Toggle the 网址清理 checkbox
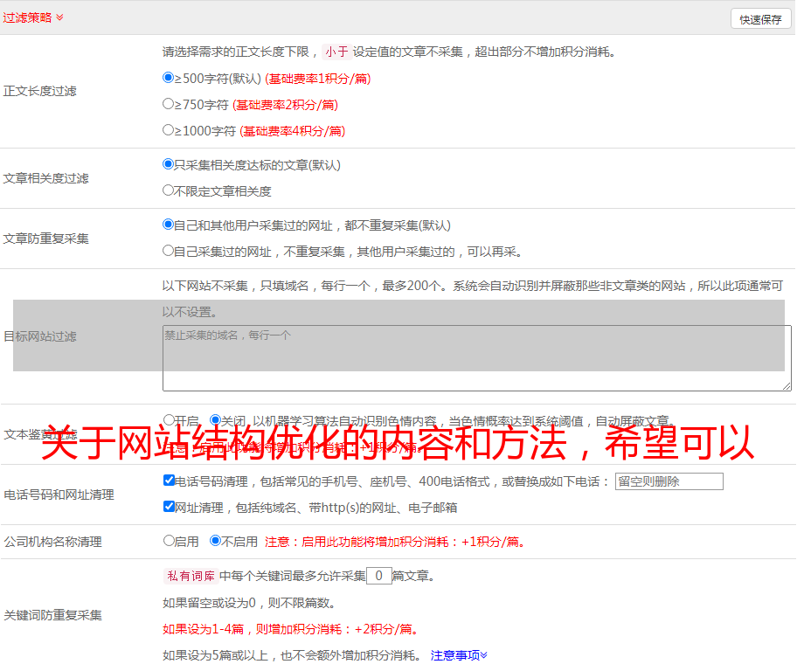The height and width of the screenshot is (671, 797). [x=169, y=507]
